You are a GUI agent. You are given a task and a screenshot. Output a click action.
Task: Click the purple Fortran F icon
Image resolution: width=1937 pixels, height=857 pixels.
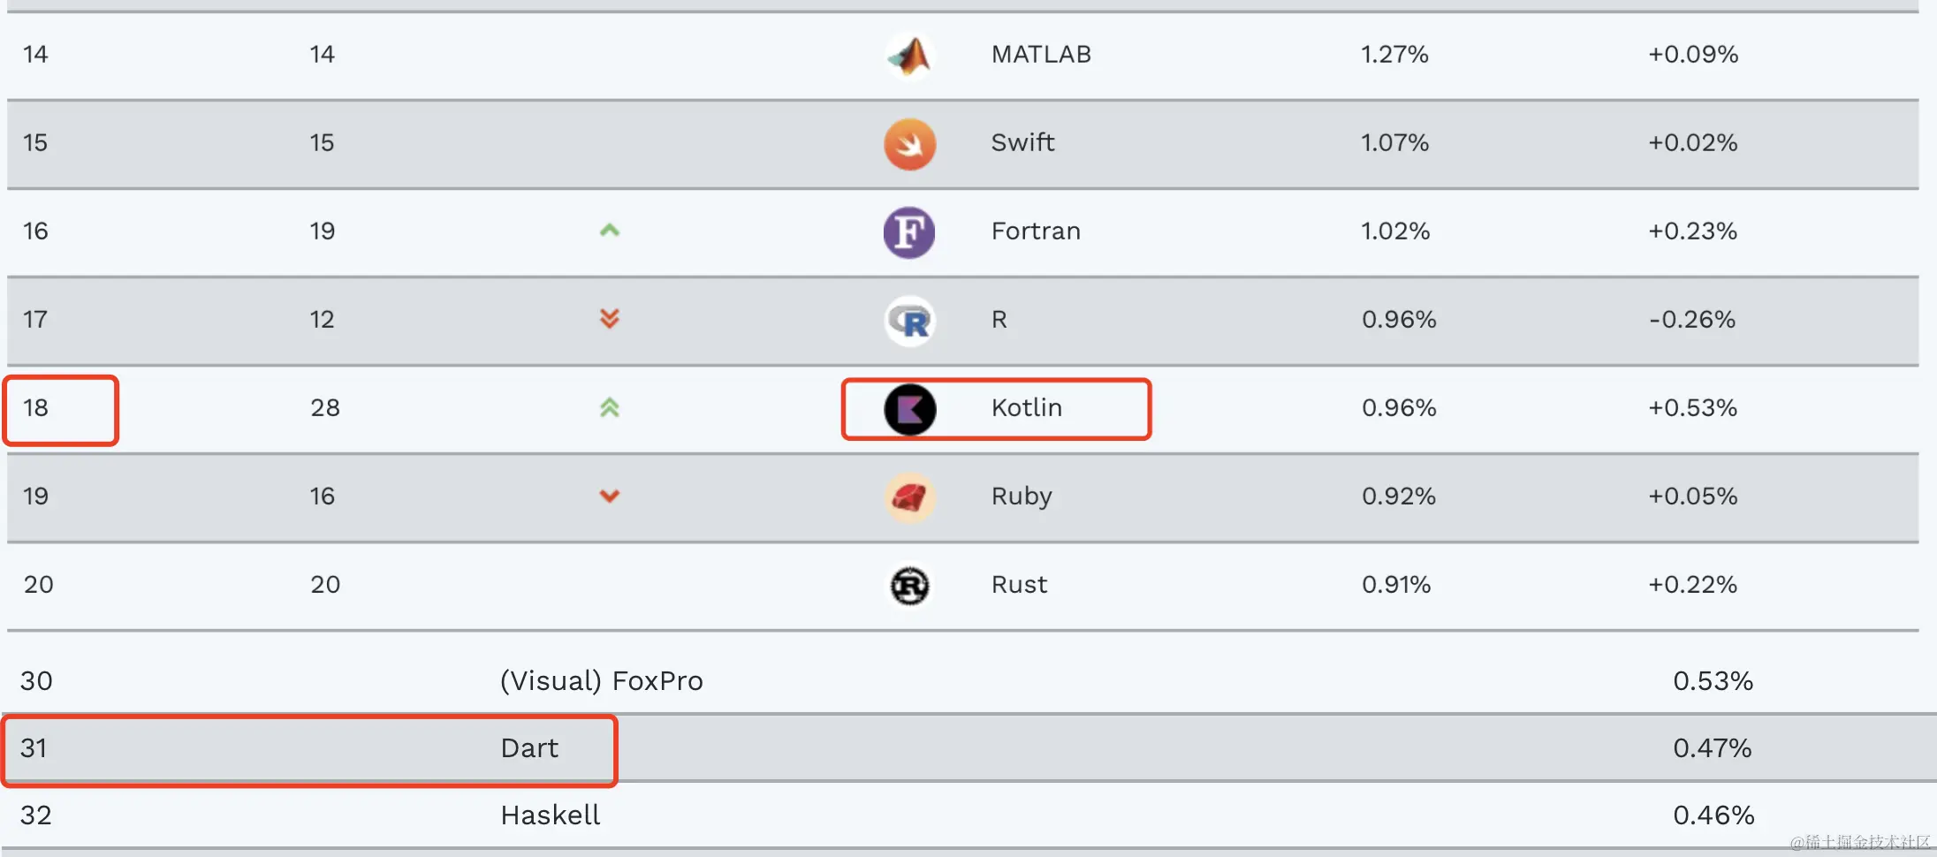[x=909, y=232]
